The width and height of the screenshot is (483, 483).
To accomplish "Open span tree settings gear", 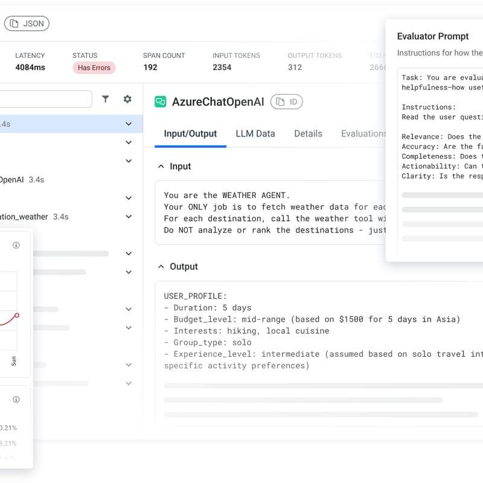I will point(127,99).
